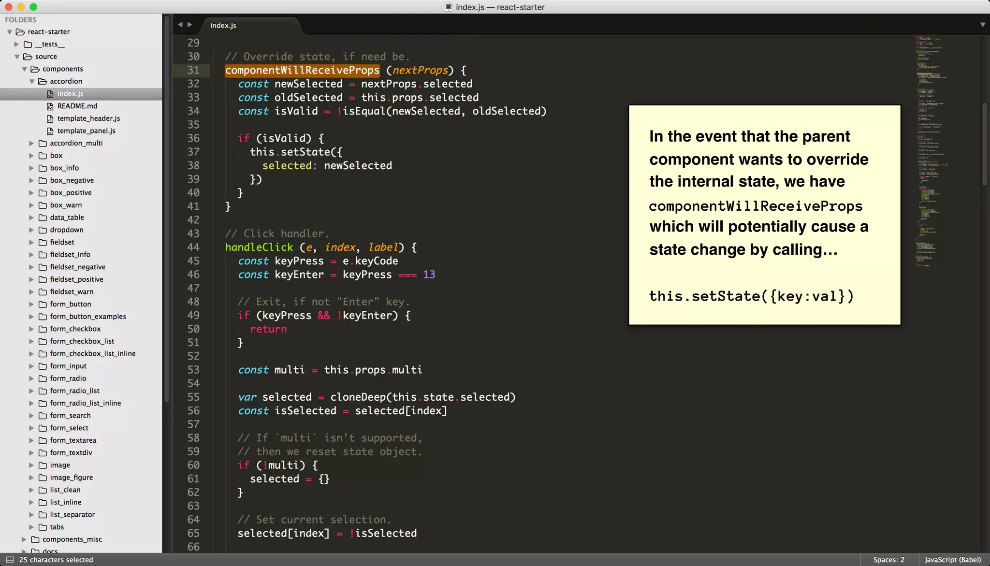The image size is (990, 566).
Task: Collapse the accordion folder arrow
Action: 32,82
